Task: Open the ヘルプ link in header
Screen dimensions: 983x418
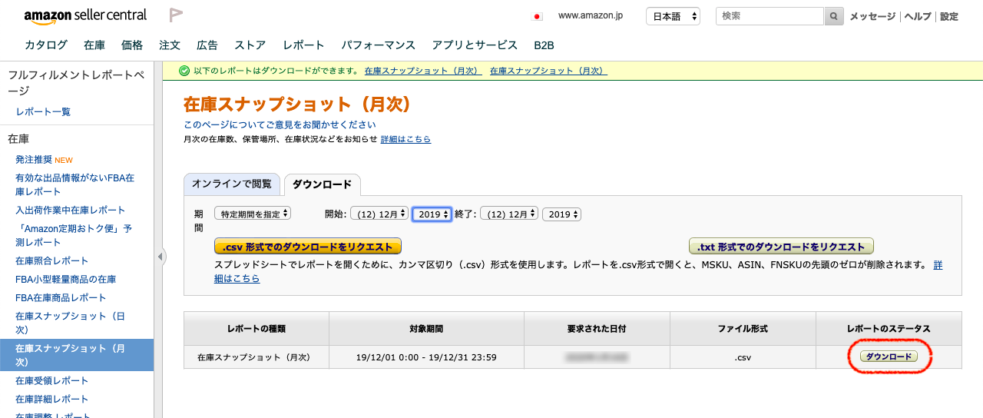Action: 918,16
